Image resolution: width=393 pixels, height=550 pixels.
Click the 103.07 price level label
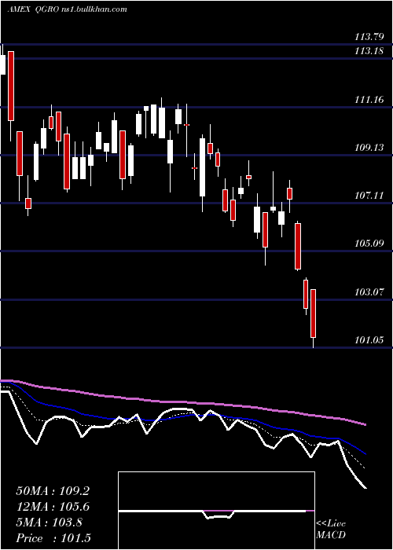click(369, 292)
